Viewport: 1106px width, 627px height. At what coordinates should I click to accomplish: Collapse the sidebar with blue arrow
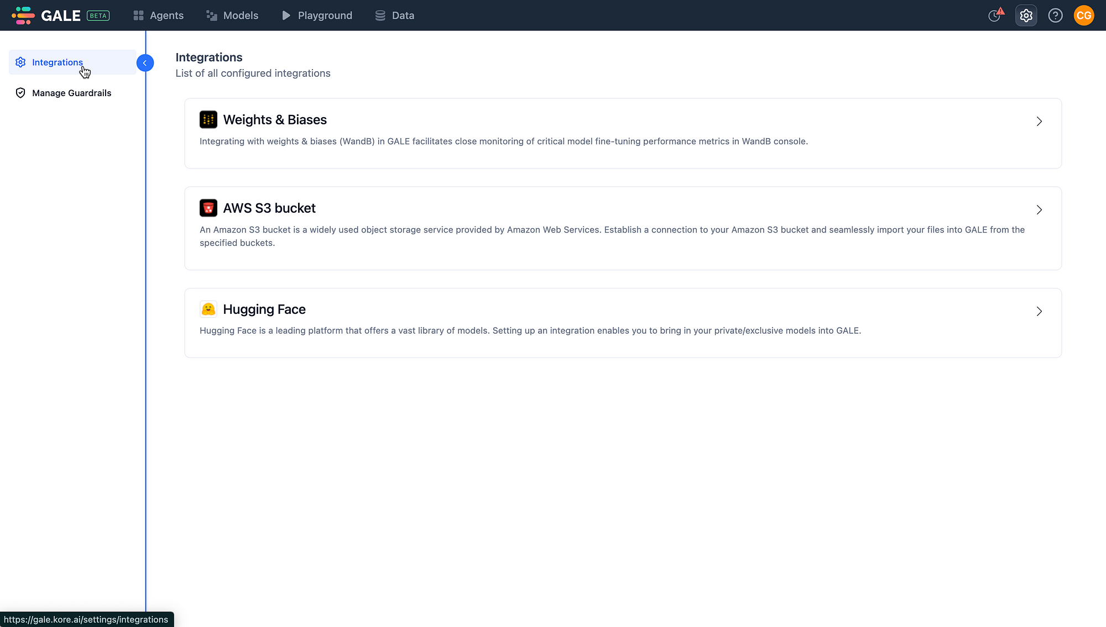[145, 63]
